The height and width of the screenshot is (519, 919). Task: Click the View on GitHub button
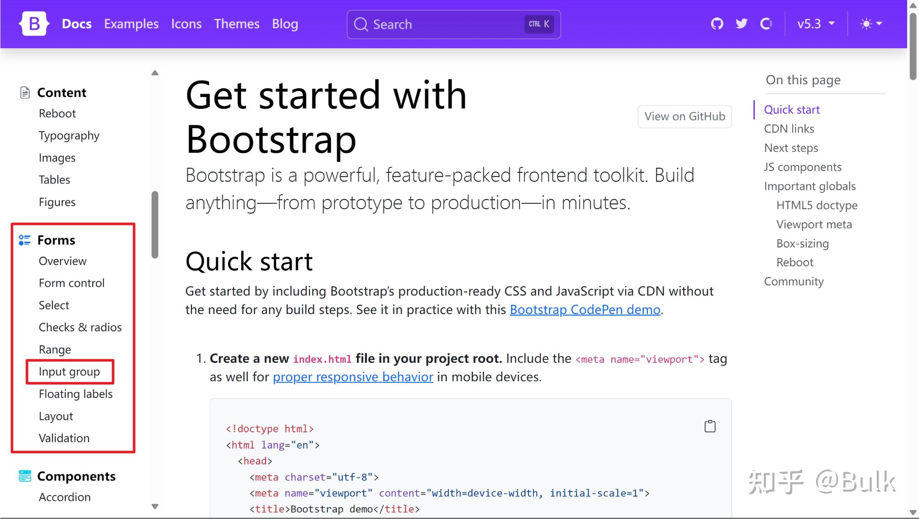[684, 116]
